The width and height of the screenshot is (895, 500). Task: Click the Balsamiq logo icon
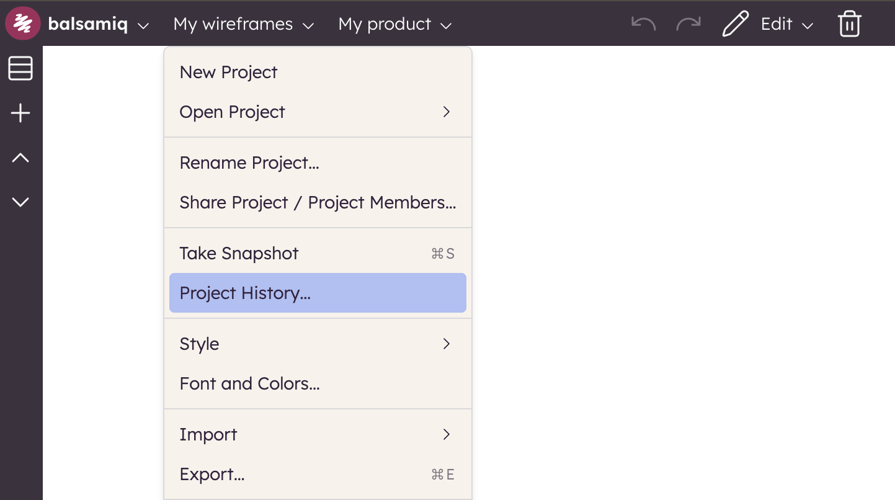[23, 24]
